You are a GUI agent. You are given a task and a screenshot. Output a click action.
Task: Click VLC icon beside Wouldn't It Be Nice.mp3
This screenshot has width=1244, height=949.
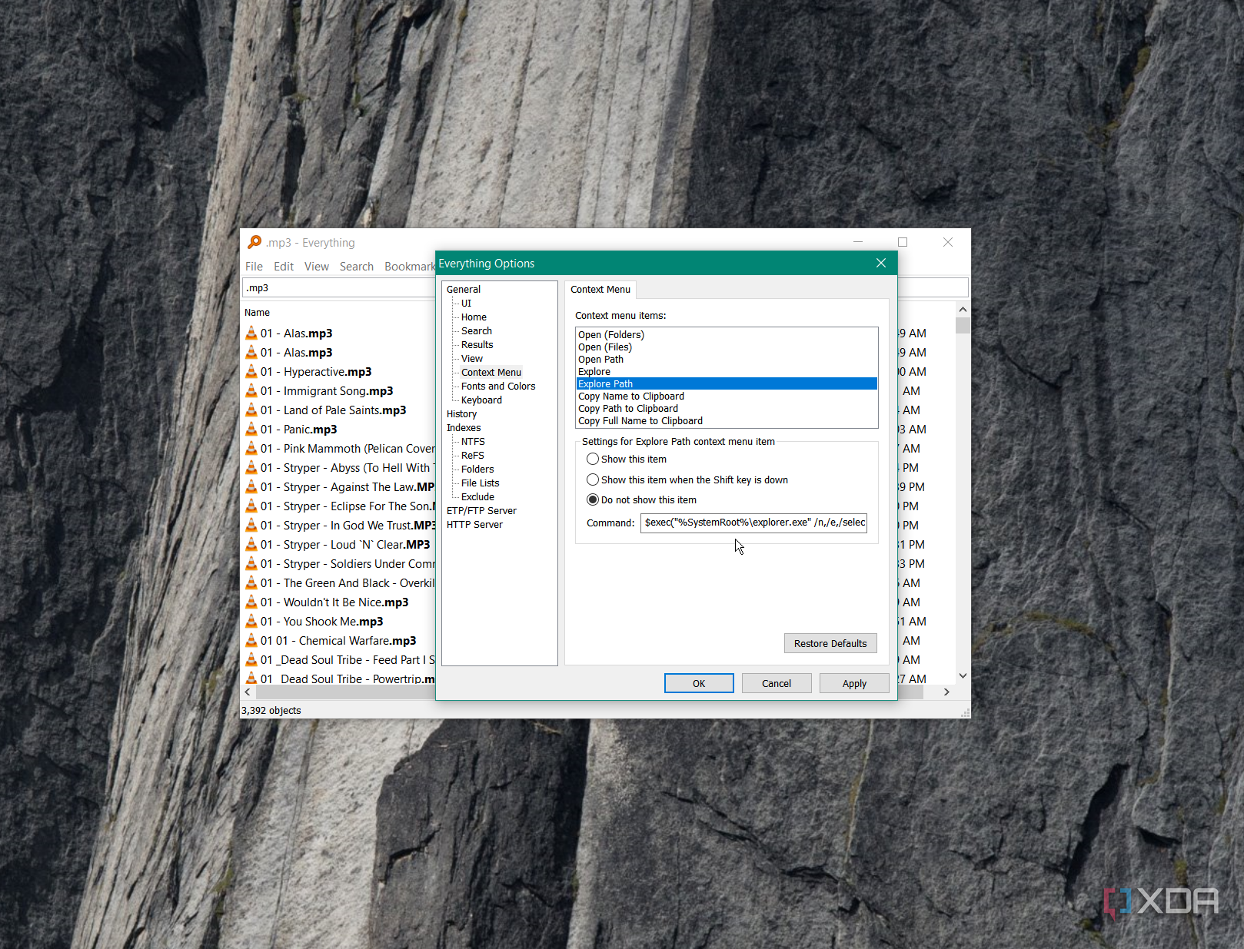pyautogui.click(x=251, y=602)
